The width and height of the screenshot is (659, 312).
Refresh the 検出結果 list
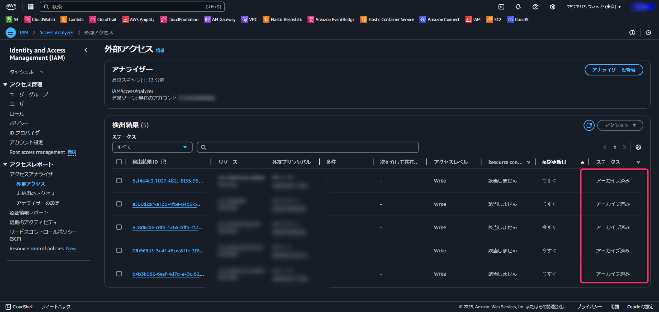588,125
